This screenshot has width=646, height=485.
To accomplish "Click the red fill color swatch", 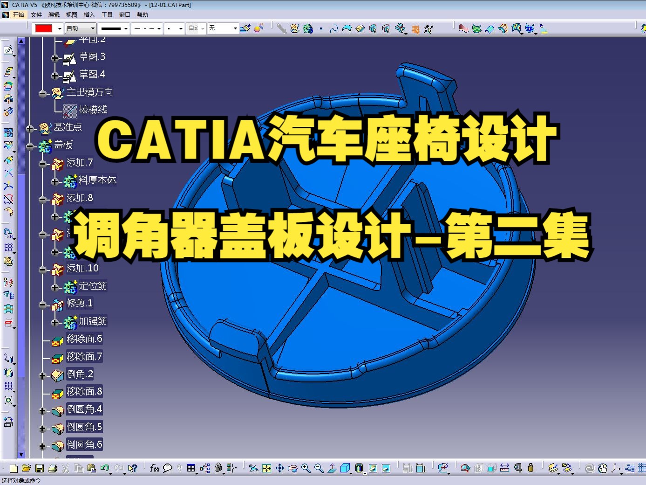I will tap(44, 29).
